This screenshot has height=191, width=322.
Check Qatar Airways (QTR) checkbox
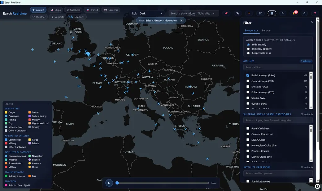click(x=248, y=81)
